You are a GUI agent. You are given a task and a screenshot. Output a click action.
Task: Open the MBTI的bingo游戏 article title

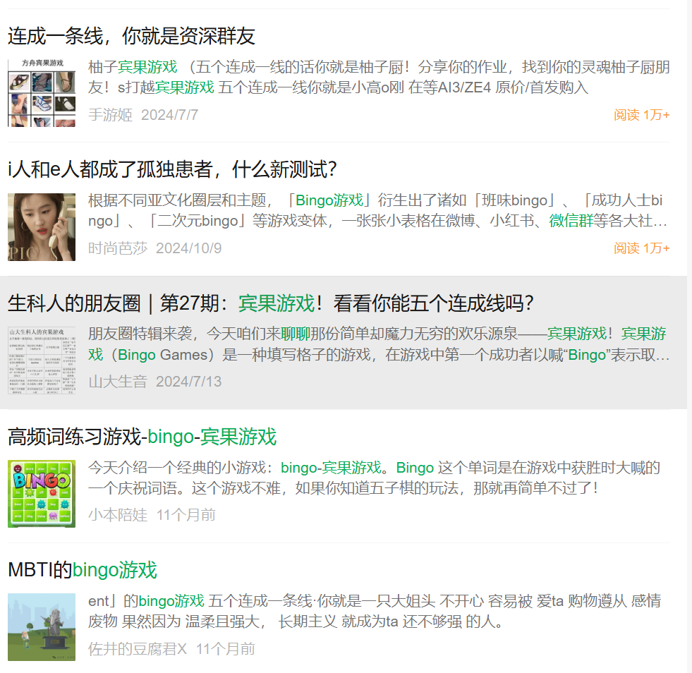pyautogui.click(x=83, y=570)
